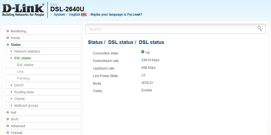Screen dimensions: 271x135
Task: Open Network statistics page
Action: [43, 51]
